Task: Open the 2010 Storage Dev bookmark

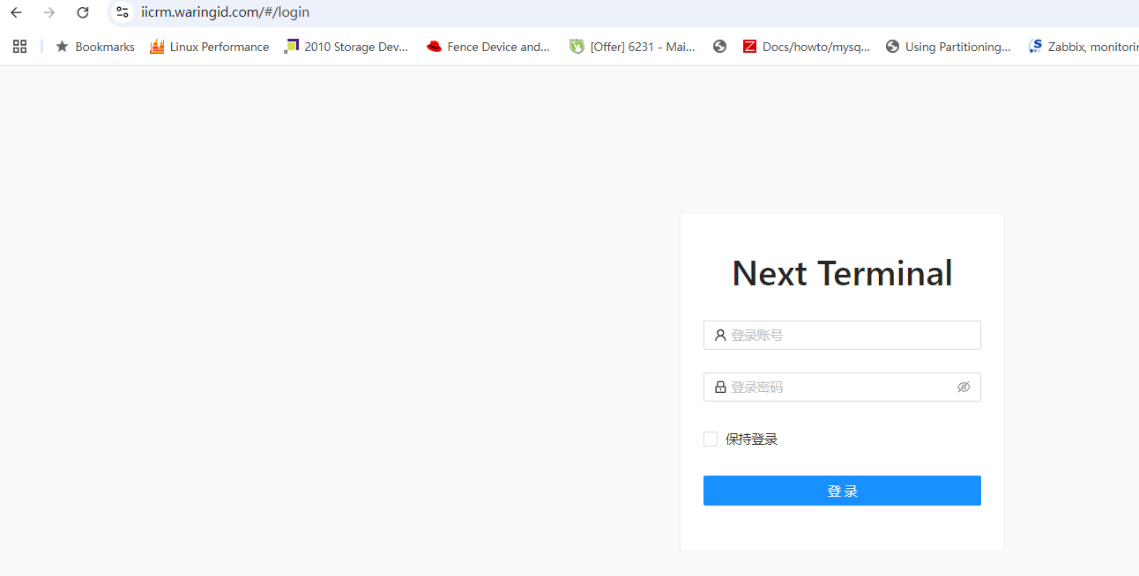Action: [346, 47]
